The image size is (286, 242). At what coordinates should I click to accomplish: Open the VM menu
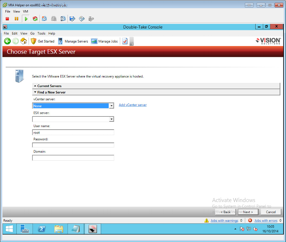25,11
